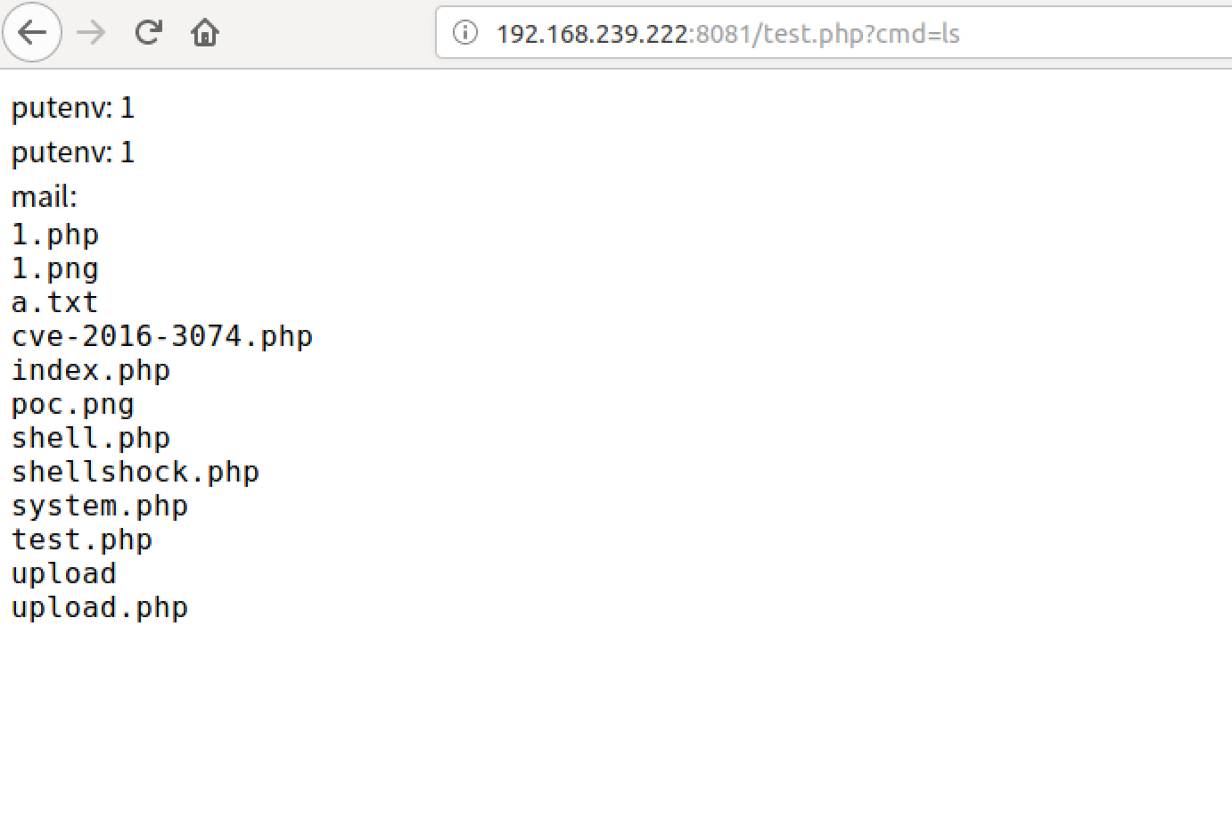Show site information via the info icon
This screenshot has height=824, width=1232.
464,33
